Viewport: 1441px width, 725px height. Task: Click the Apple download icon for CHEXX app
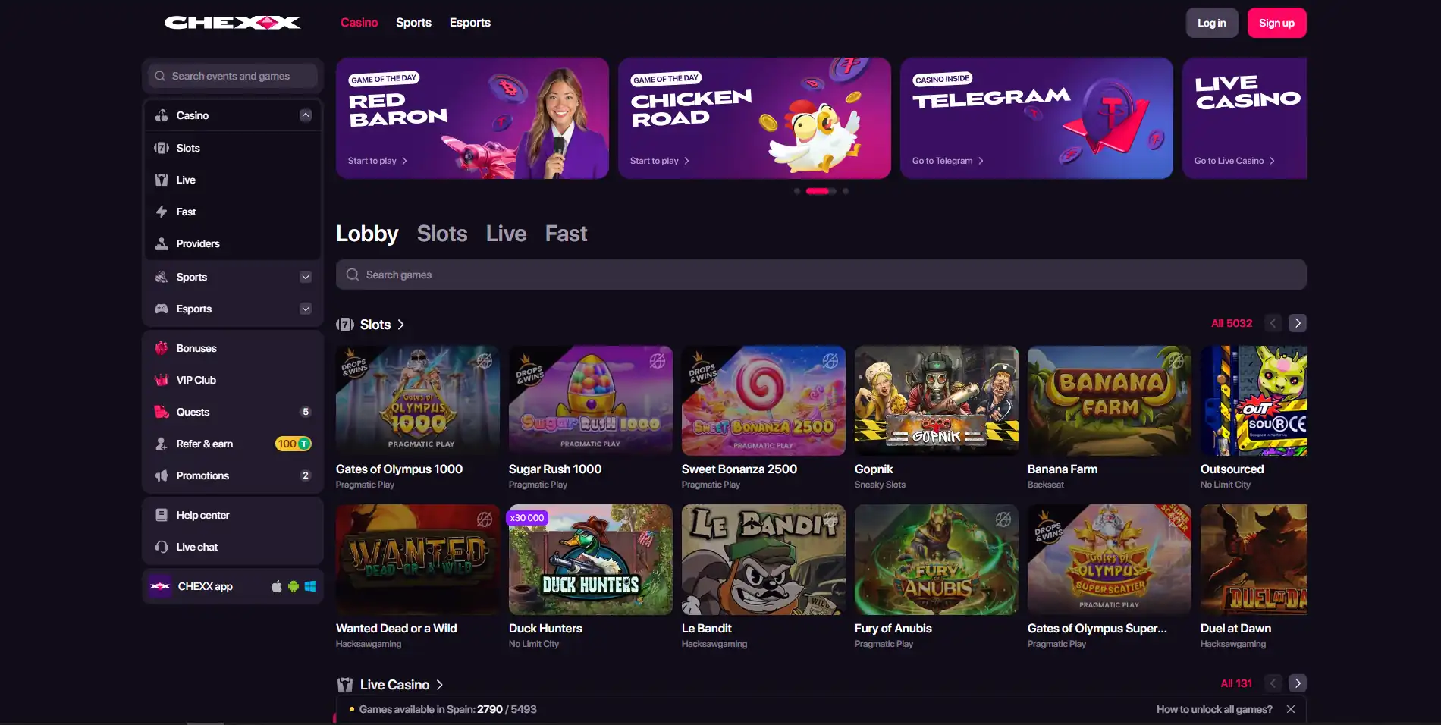tap(277, 586)
